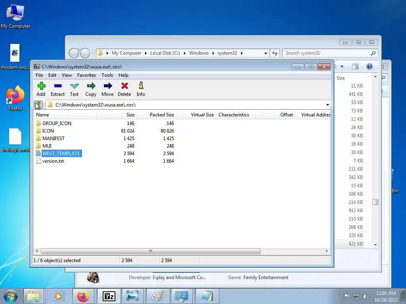Open the Help menu
The width and height of the screenshot is (406, 304).
[124, 75]
